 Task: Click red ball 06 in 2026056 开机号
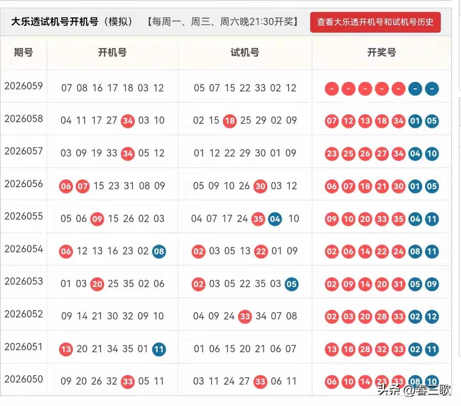(x=66, y=186)
